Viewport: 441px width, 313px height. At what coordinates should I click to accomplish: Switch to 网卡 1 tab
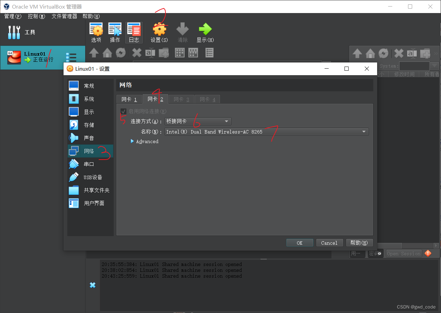129,99
